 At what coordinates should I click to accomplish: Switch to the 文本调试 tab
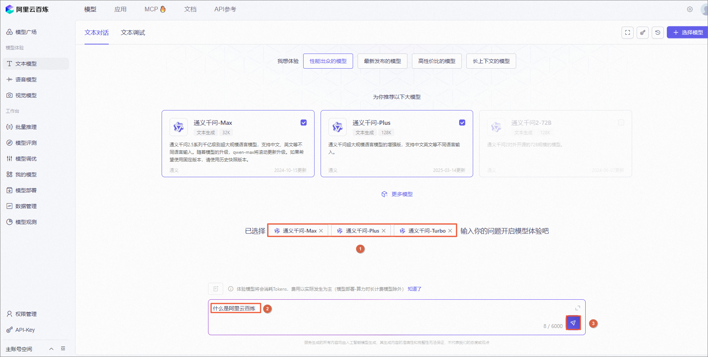coord(133,33)
